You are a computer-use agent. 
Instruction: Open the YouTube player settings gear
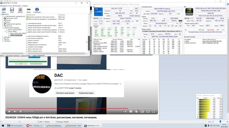[x=136, y=111]
